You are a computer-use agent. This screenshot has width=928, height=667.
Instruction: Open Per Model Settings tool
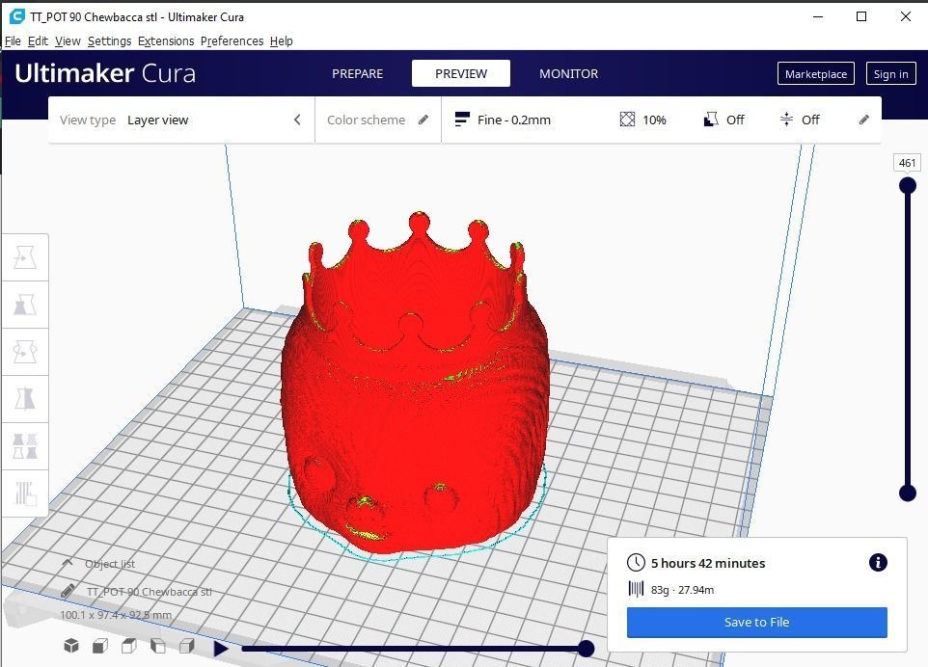tap(25, 446)
